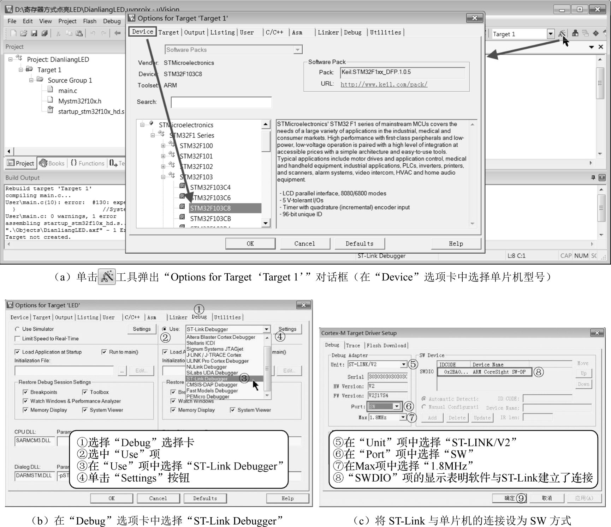Switch to the Books tab in Project panel
The image size is (611, 527).
click(52, 163)
